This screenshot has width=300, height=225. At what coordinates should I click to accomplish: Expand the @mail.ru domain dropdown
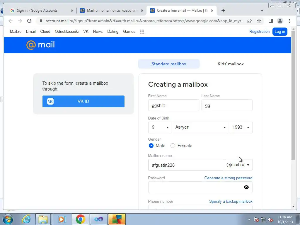tap(238, 165)
